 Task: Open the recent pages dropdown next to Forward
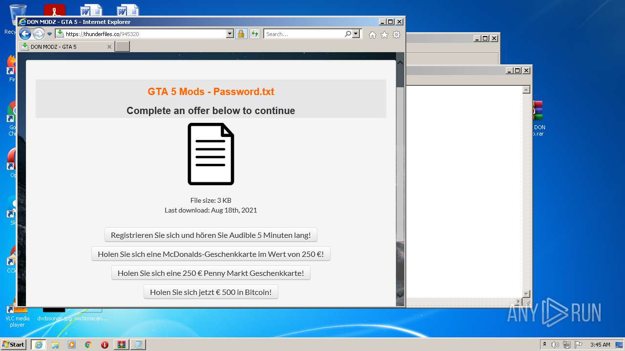click(49, 34)
